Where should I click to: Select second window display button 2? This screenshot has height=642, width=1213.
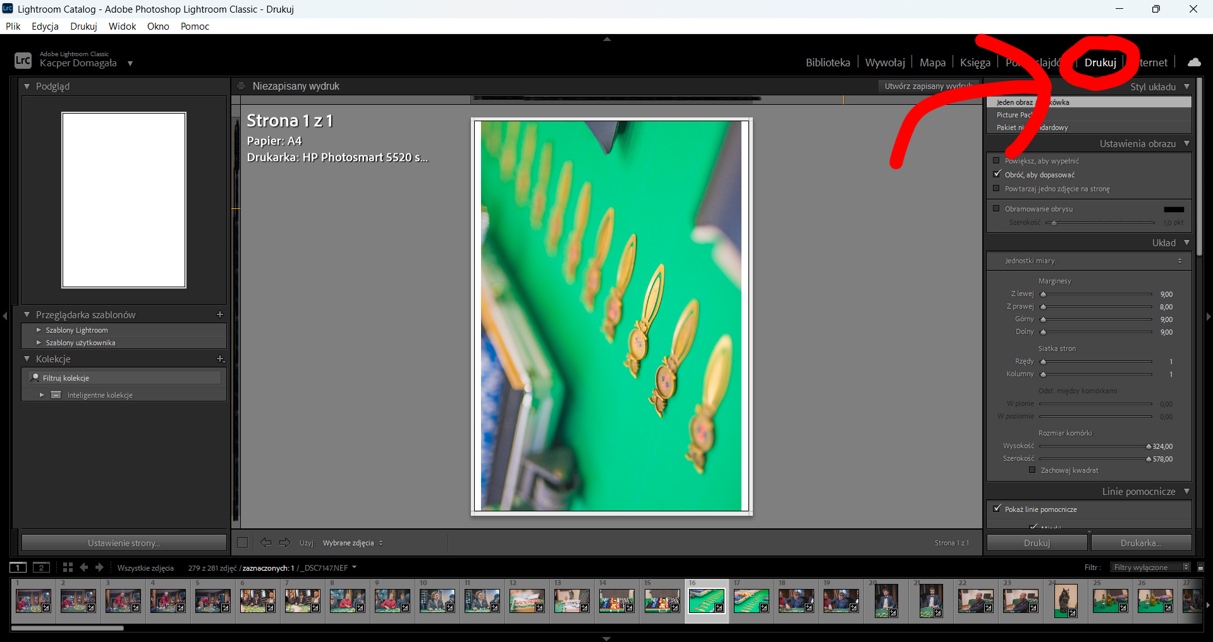point(42,568)
